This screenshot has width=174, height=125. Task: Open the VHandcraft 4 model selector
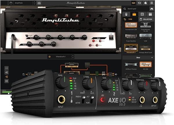[x=61, y=57]
